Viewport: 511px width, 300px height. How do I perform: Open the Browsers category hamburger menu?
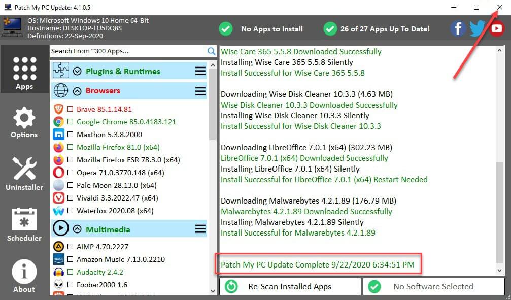coord(200,91)
